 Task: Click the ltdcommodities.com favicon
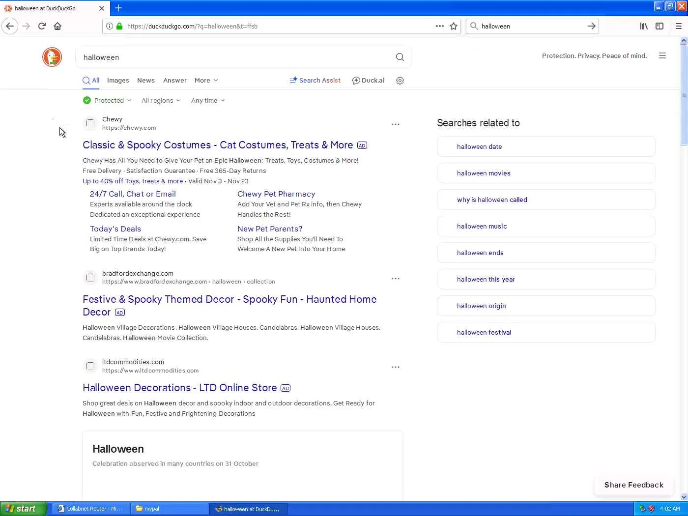[90, 366]
